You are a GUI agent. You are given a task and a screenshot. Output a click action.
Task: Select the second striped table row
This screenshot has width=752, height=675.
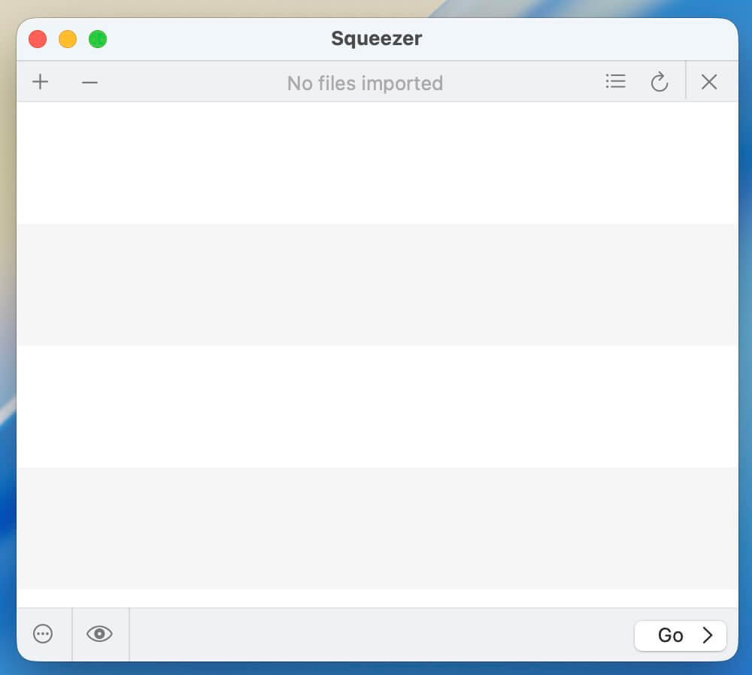pyautogui.click(x=376, y=284)
